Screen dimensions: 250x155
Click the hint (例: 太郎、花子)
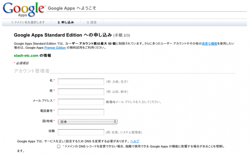point(117,82)
